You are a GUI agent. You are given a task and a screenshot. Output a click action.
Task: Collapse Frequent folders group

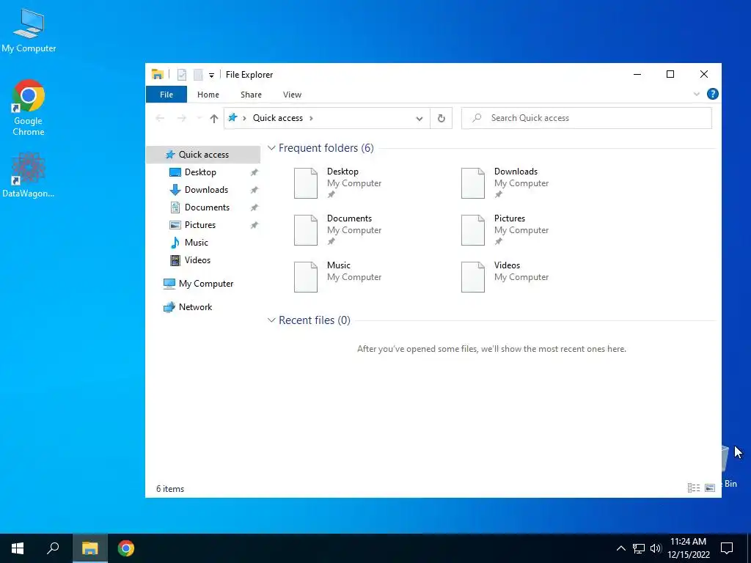pos(271,148)
